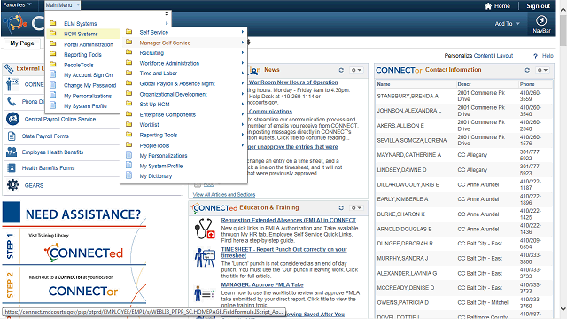This screenshot has width=567, height=319.
Task: Click the Health Benefits Forms icon
Action: [x=12, y=168]
